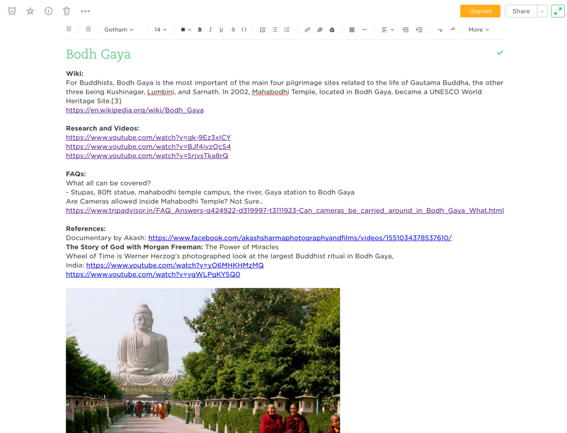Open the font size 14 dropdown
This screenshot has width=567, height=433.
[x=160, y=30]
